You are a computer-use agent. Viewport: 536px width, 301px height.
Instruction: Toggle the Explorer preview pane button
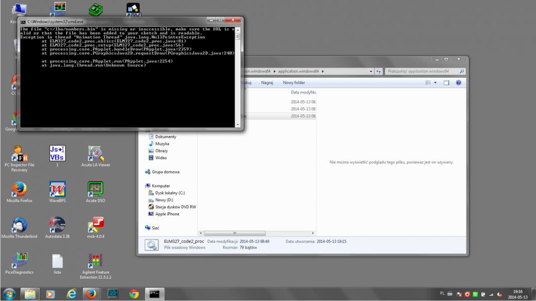(x=446, y=83)
